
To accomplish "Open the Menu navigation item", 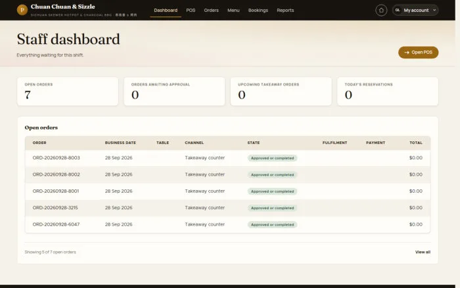I will 233,11.
